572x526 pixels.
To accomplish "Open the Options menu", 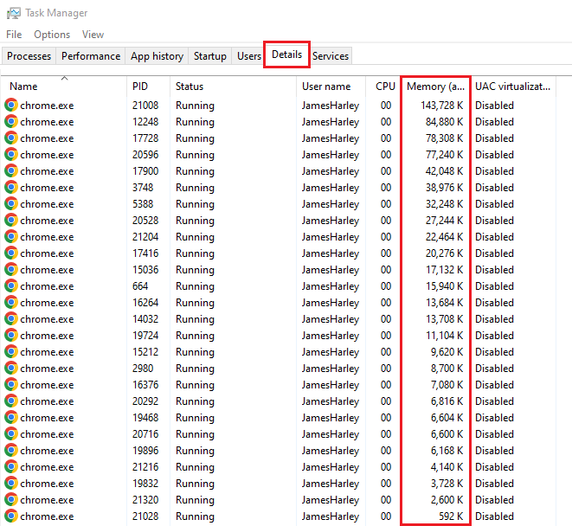I will tap(52, 35).
